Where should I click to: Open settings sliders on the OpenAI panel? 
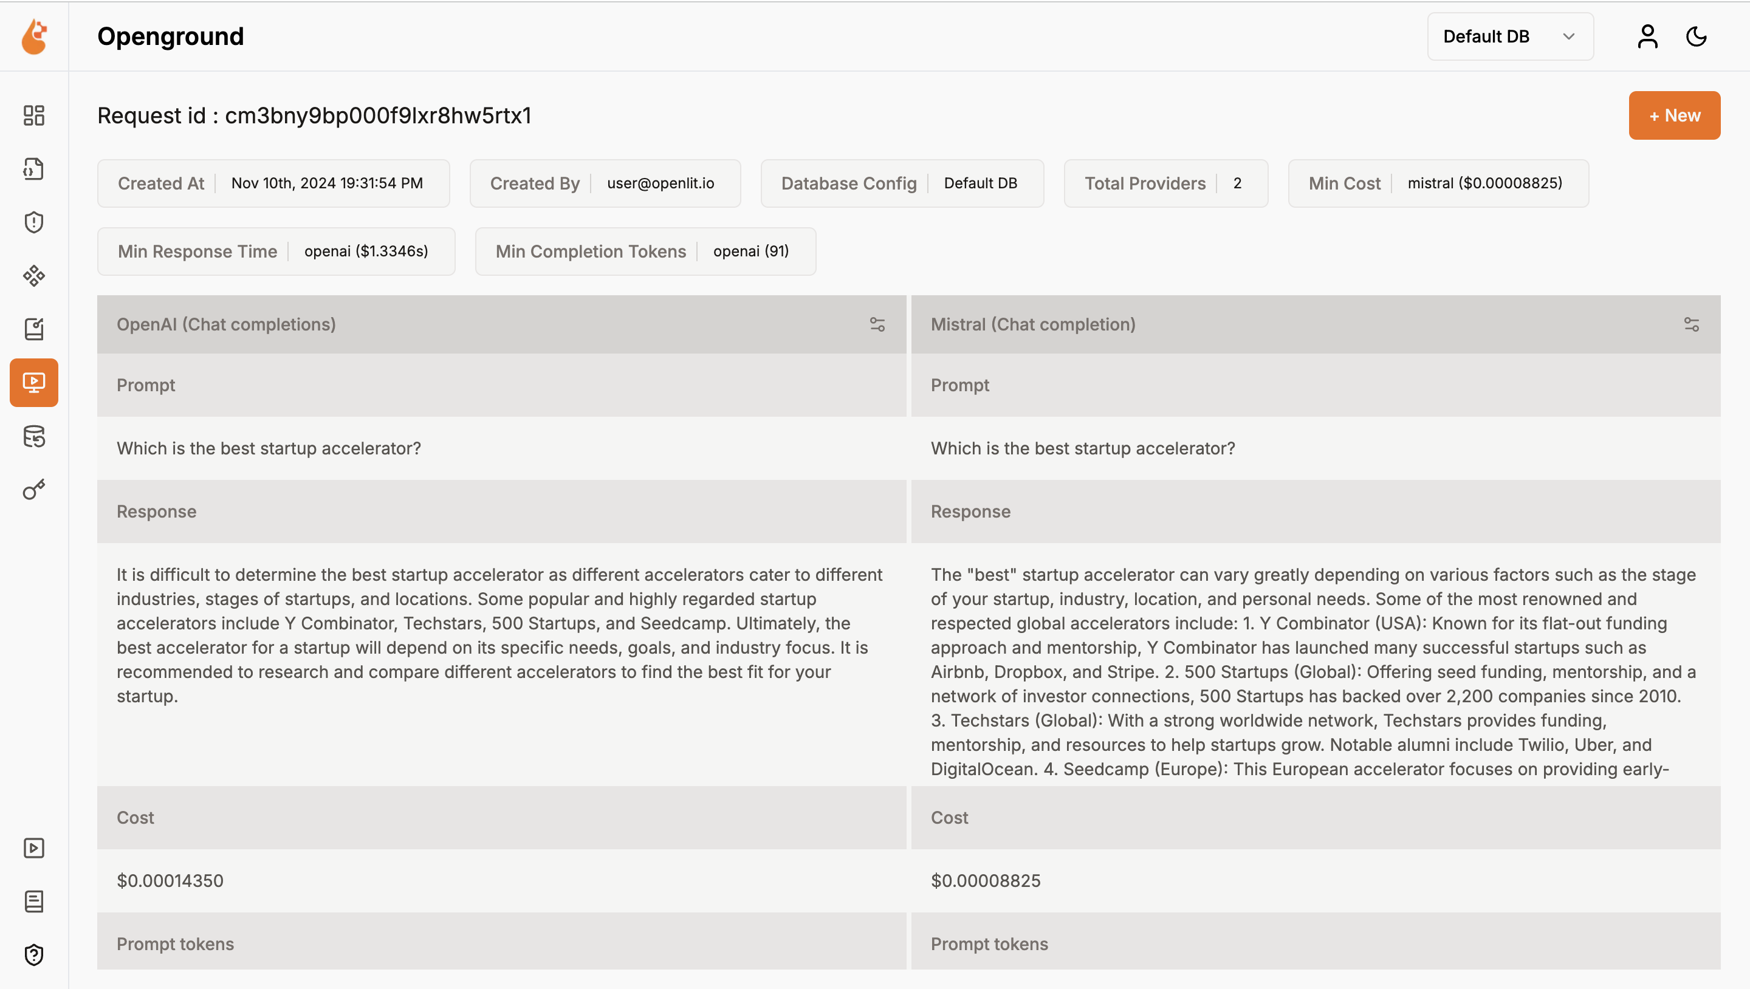877,324
